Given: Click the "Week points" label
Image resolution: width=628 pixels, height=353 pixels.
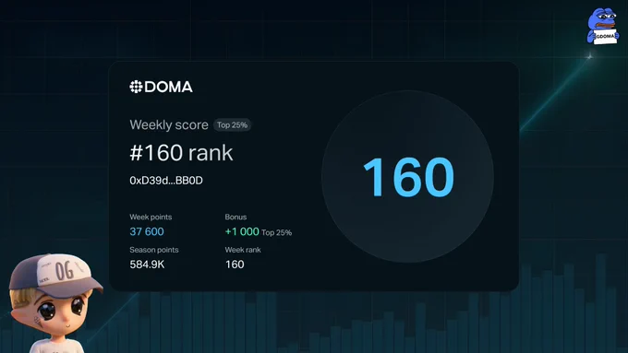Looking at the screenshot, I should tap(151, 218).
